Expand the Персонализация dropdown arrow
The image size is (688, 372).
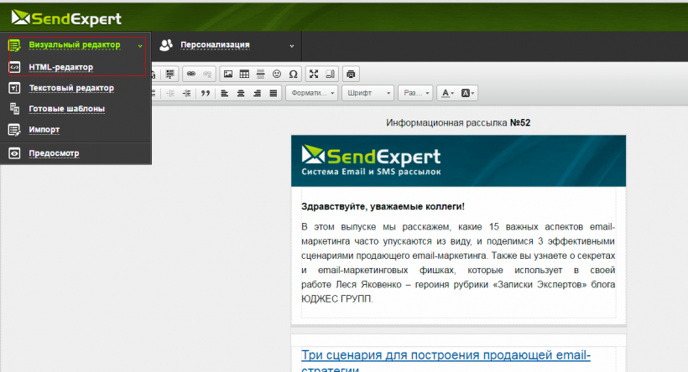[x=292, y=46]
